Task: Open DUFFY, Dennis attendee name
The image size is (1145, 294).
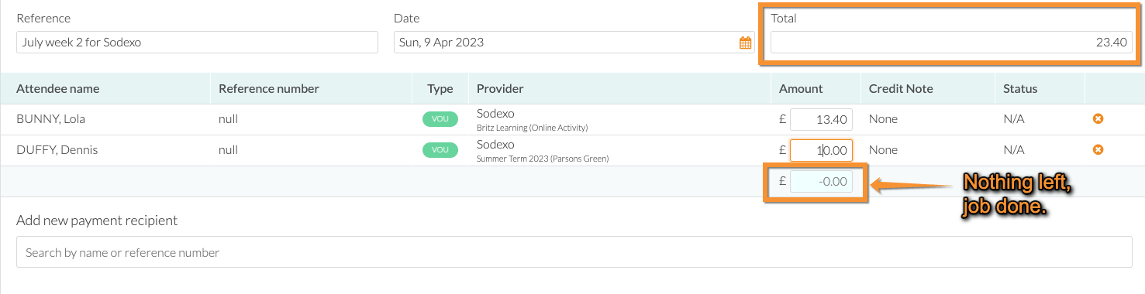Action: tap(57, 150)
